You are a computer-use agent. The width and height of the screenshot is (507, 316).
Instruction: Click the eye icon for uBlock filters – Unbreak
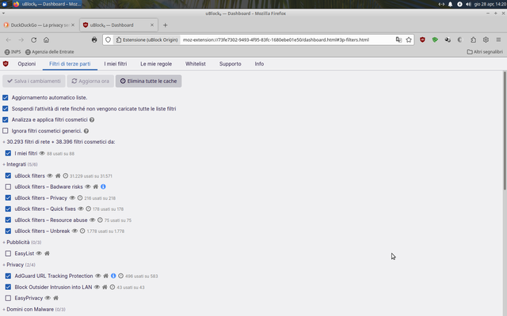coord(74,231)
